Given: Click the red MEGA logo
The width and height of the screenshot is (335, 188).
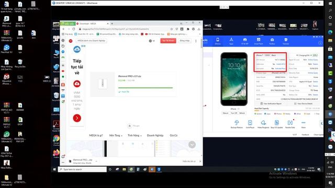Looking at the screenshot, I should (71, 41).
